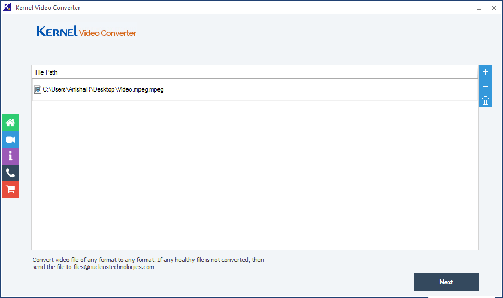Add a video file with plus icon
Viewport: 503px width, 298px height.
(x=486, y=72)
